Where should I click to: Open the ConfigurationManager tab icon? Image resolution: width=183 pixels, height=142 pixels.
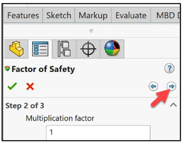[x=63, y=49]
